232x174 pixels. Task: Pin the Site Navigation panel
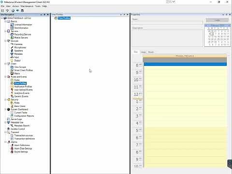click(x=44, y=14)
